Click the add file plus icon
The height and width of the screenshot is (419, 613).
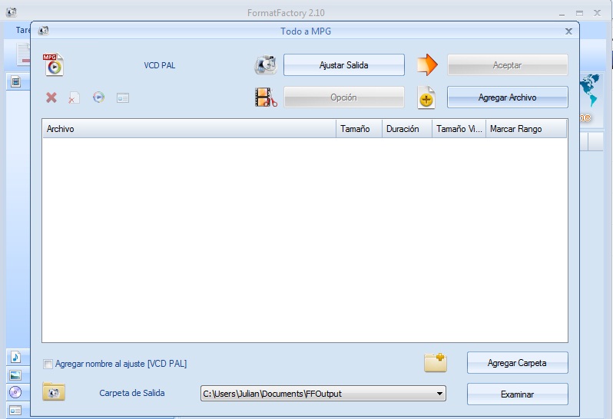pos(426,97)
